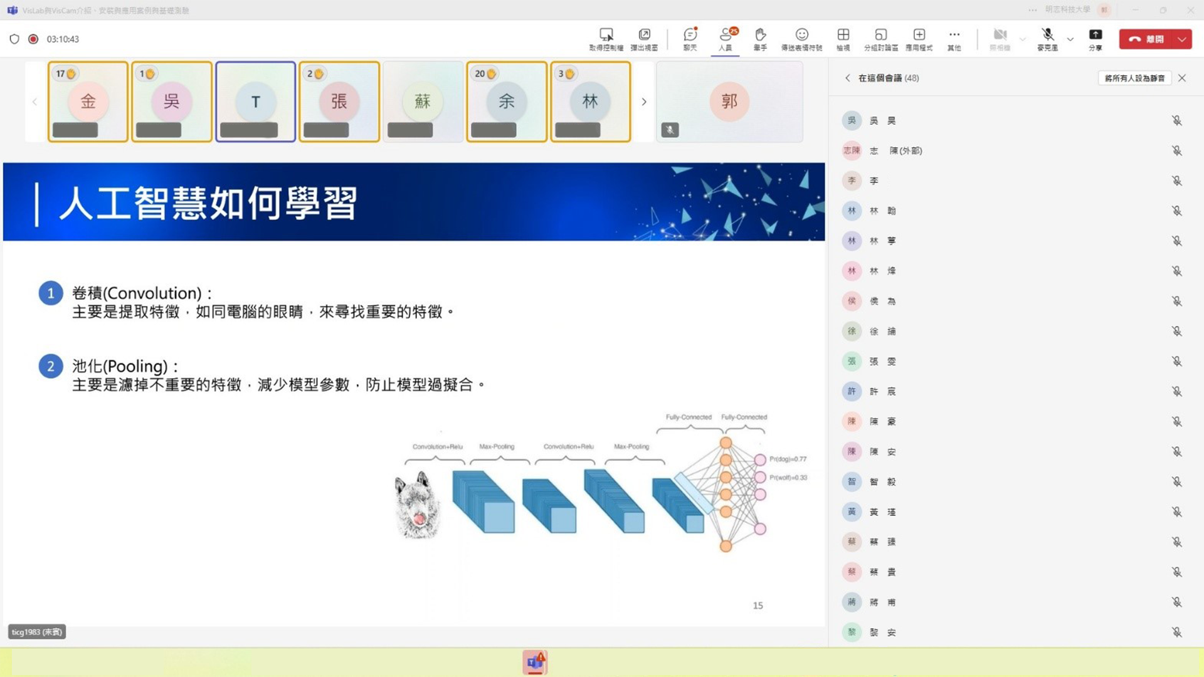This screenshot has height=677, width=1204.
Task: Open the 檢視 (View) menu
Action: 843,39
